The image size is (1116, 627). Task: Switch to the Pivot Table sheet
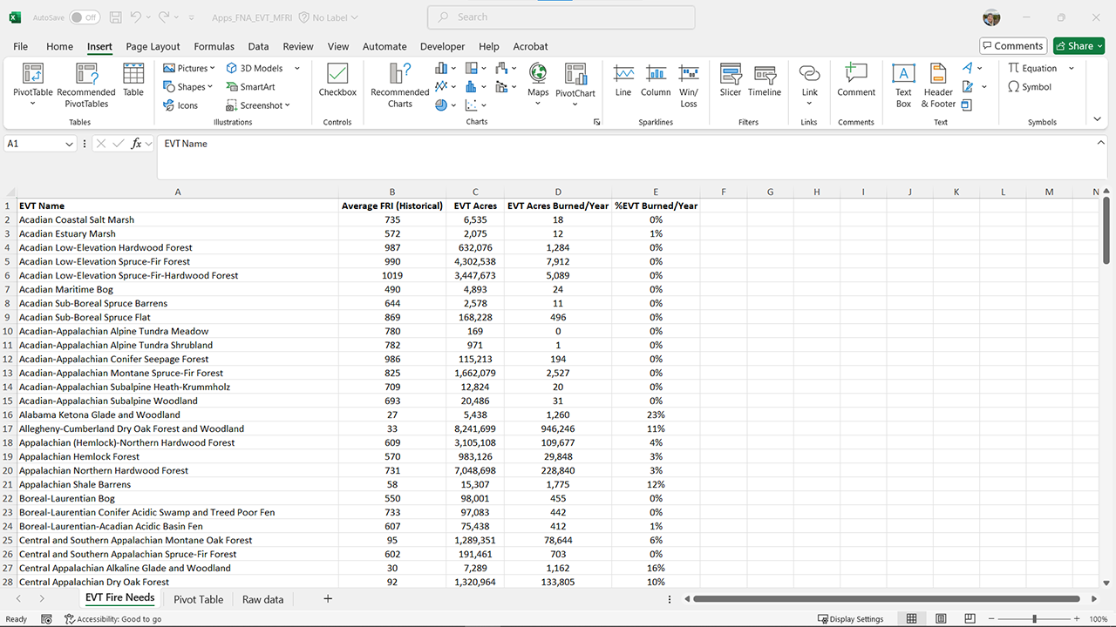coord(198,599)
